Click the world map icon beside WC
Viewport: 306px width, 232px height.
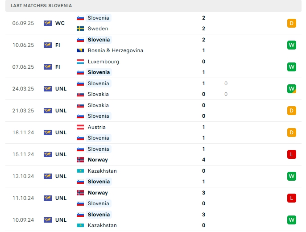[48, 23]
